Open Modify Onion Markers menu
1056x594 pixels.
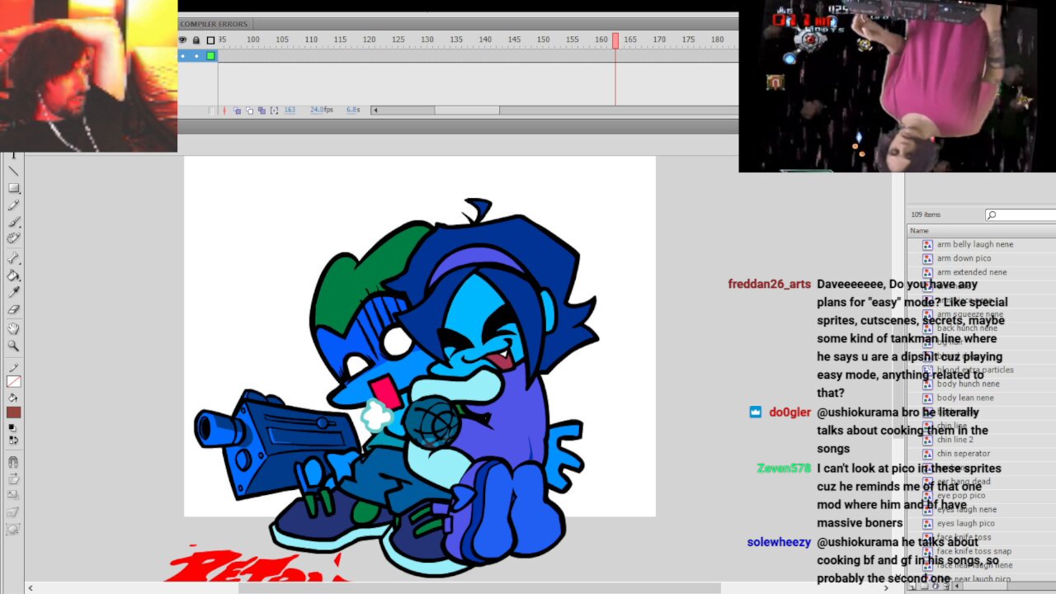click(274, 111)
